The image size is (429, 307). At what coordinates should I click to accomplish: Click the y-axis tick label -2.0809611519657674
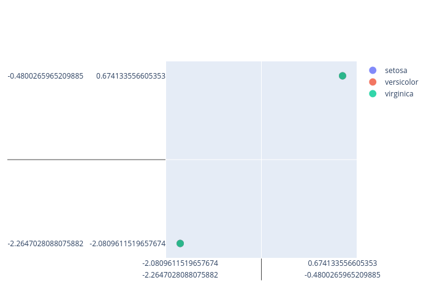pos(127,244)
